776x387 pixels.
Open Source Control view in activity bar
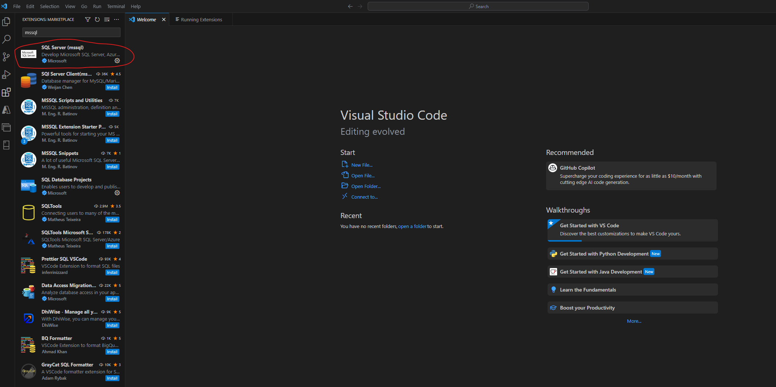(6, 57)
